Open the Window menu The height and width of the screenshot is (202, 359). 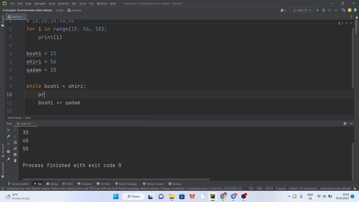click(x=102, y=3)
